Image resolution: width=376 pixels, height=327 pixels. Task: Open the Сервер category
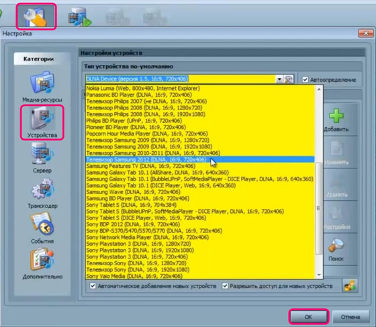coord(42,158)
